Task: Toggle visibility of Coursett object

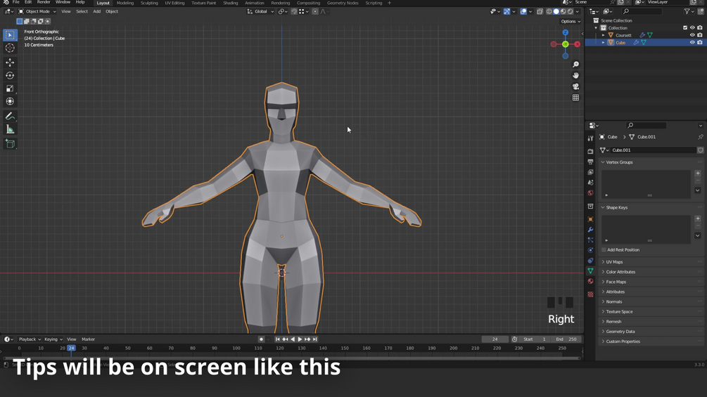Action: pyautogui.click(x=692, y=35)
